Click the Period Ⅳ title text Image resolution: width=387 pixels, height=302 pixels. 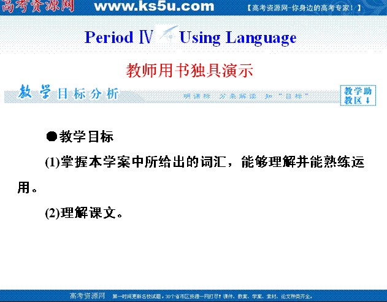coord(118,37)
